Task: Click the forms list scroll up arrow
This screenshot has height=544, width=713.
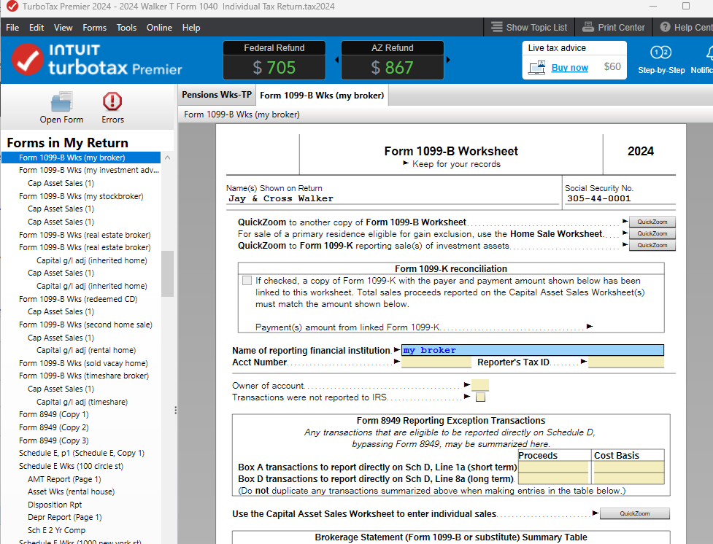Action: point(167,158)
